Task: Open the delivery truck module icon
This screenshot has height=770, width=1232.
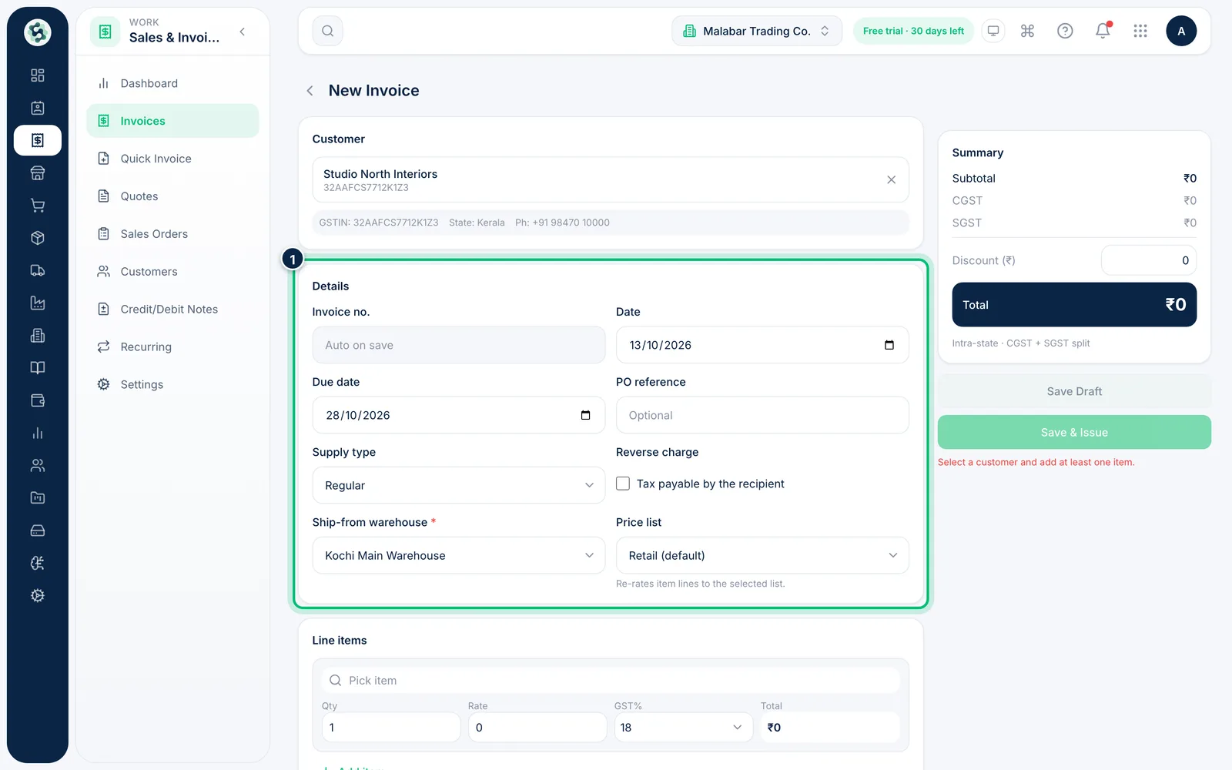Action: point(37,270)
